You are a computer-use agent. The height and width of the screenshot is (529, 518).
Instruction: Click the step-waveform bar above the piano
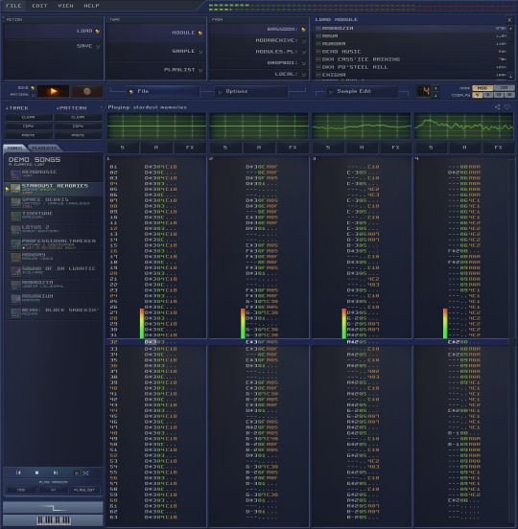pyautogui.click(x=54, y=507)
